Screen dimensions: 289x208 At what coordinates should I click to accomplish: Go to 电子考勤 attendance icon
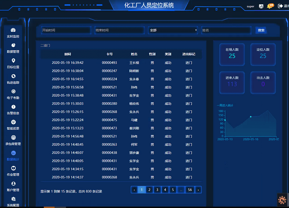(13, 91)
